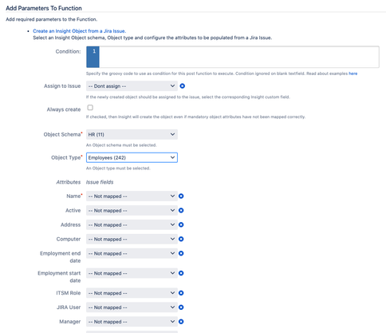Expand the Active attribute mapping dropdown

tap(132, 211)
